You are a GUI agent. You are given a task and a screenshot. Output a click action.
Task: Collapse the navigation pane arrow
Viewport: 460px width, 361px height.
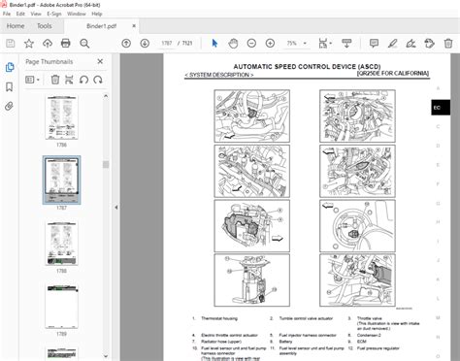pos(116,208)
